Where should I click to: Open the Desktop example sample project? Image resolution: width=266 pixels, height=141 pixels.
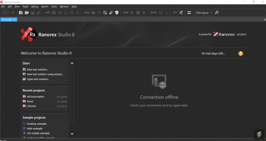[x=37, y=124]
